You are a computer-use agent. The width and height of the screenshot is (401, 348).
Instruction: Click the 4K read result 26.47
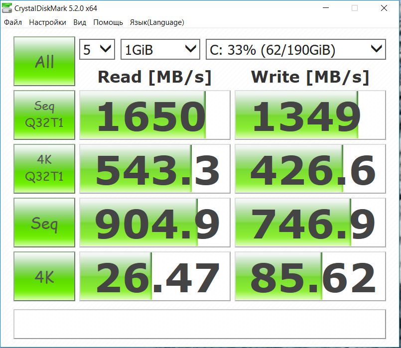click(x=155, y=276)
